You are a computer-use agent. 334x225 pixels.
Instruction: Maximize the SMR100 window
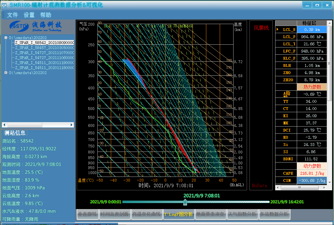317,5
